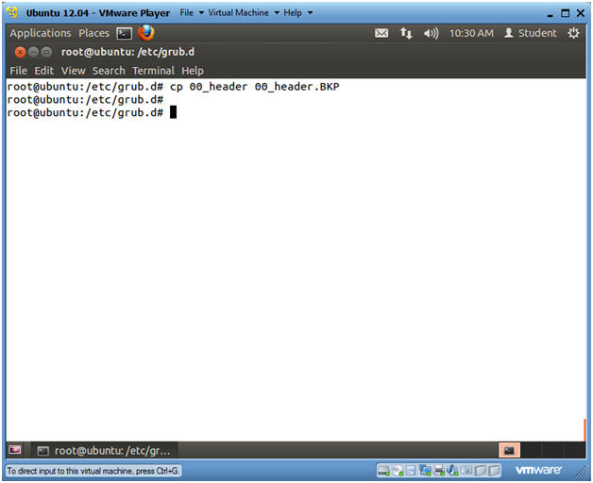Click the VMware Player logo icon in title bar
This screenshot has height=483, width=593.
pyautogui.click(x=12, y=13)
